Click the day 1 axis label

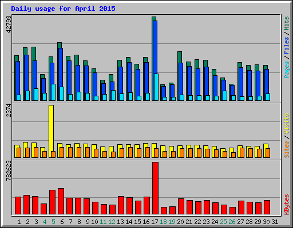(19, 222)
